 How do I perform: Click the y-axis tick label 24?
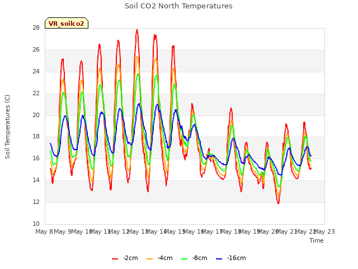[36, 72]
